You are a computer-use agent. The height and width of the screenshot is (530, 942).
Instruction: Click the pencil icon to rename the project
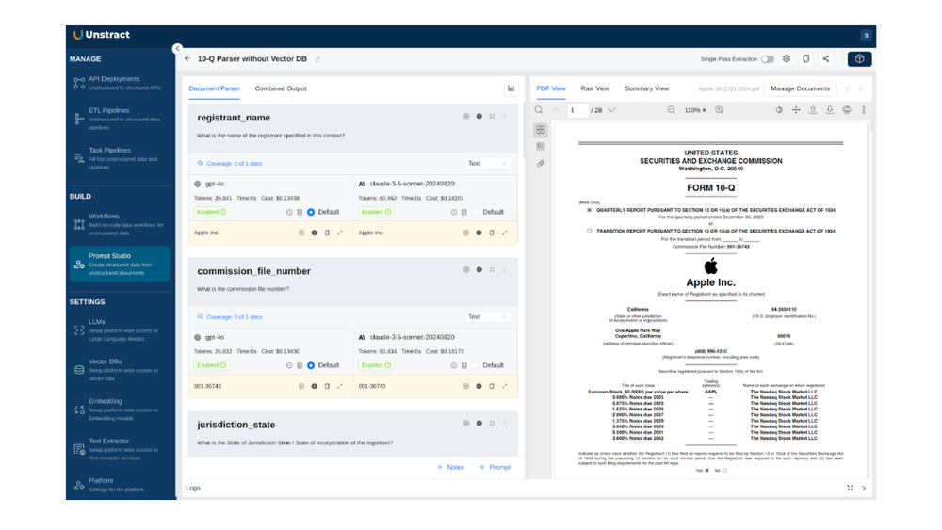point(318,59)
